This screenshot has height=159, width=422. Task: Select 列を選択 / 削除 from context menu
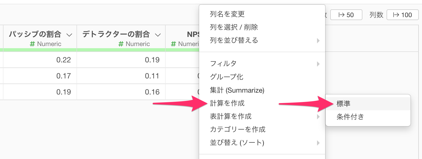coord(234,27)
